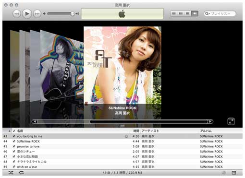Image resolution: width=245 pixels, height=178 pixels.
Task: Click the 49 曲 status bar summary
Action: pos(122,173)
